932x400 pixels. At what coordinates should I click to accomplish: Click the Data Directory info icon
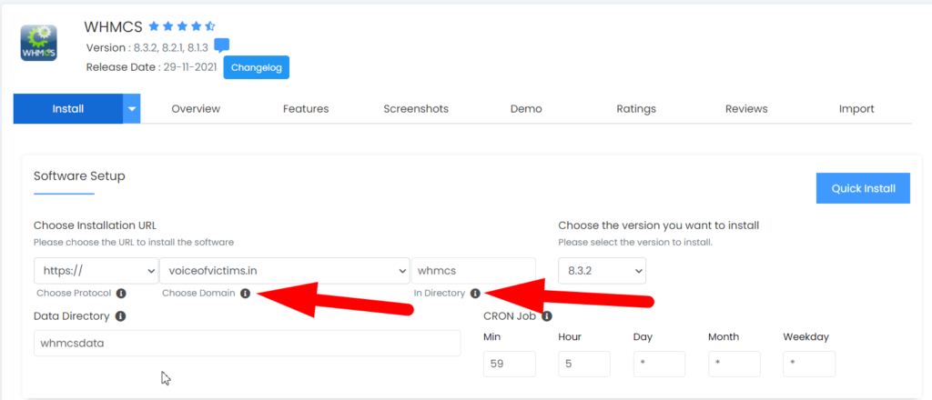[121, 316]
